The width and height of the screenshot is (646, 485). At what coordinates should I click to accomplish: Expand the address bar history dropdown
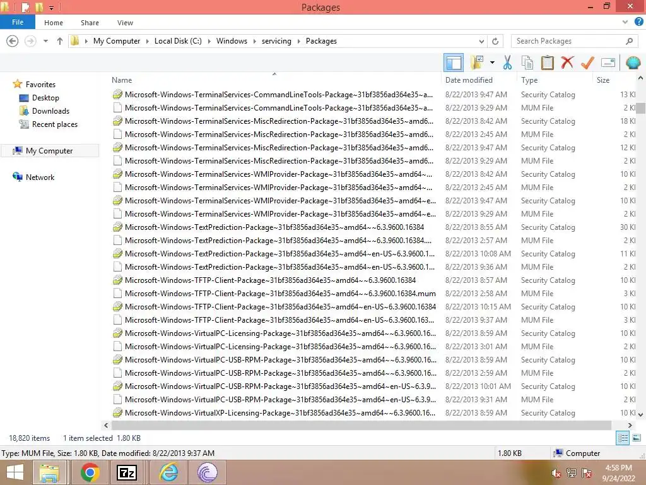click(481, 41)
